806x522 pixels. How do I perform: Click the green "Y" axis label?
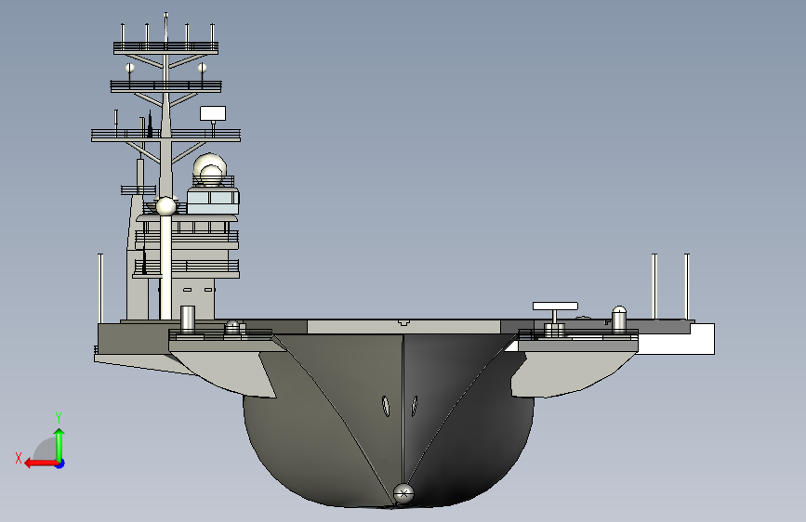pos(59,418)
